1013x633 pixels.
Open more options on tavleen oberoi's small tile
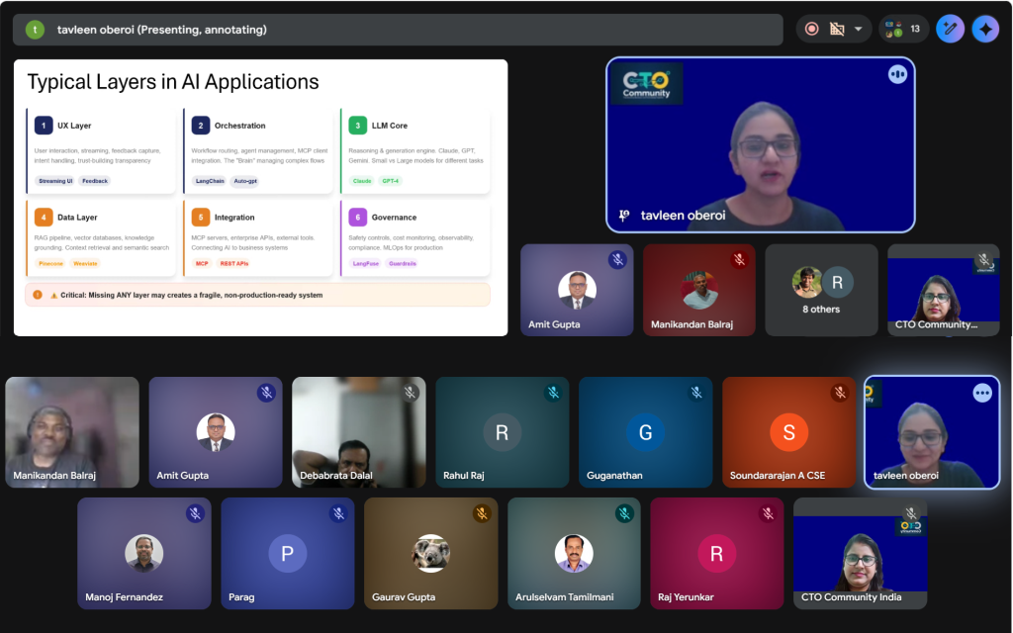(981, 393)
